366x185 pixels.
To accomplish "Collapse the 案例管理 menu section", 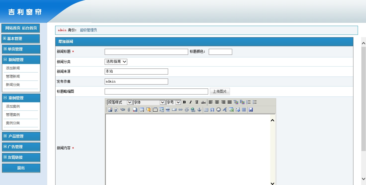I will coord(21,98).
